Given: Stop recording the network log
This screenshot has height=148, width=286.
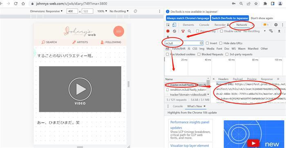Looking at the screenshot, I should [x=168, y=31].
